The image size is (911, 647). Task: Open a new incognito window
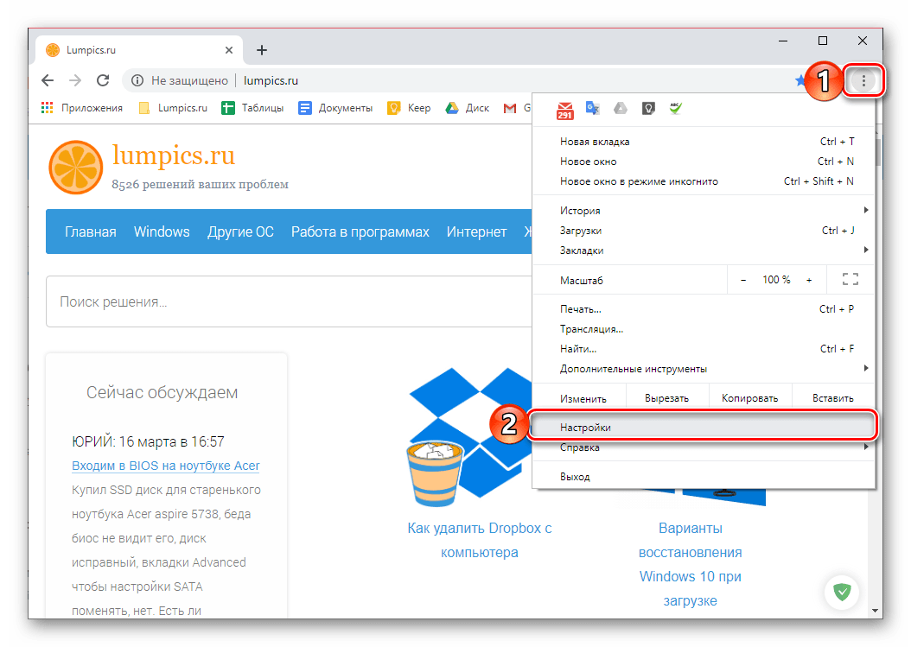coord(704,181)
